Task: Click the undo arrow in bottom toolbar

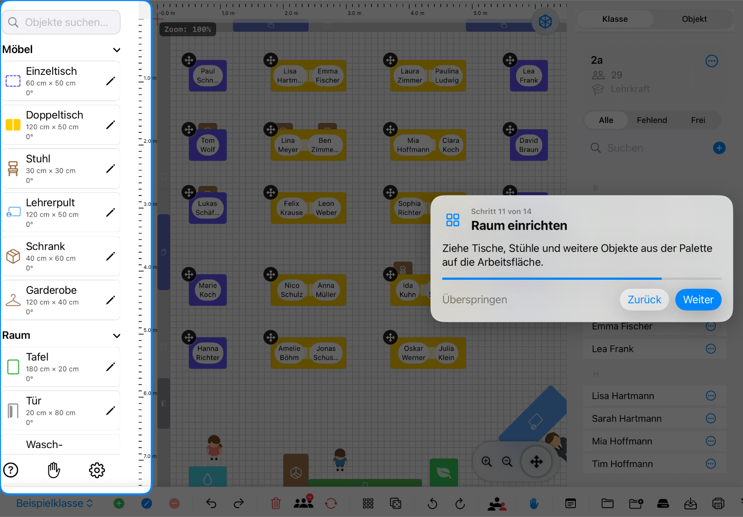Action: (211, 503)
